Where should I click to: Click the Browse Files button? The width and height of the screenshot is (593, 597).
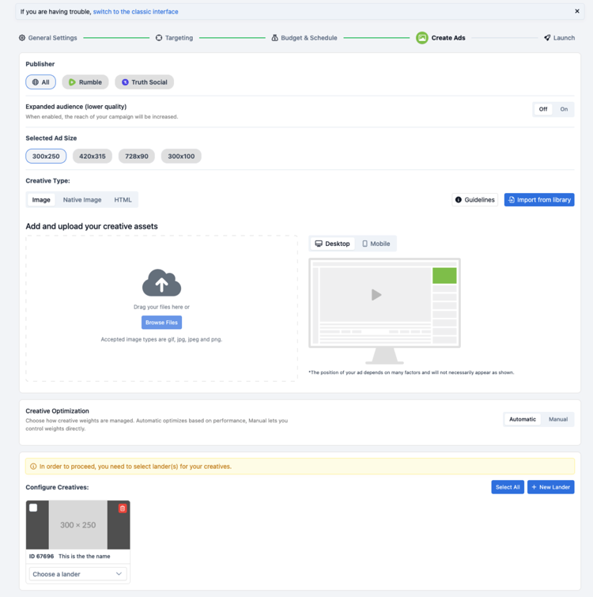tap(161, 323)
